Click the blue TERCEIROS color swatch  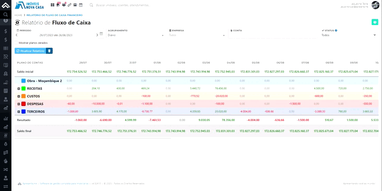(23, 112)
